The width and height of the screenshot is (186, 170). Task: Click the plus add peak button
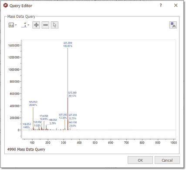(x=36, y=25)
